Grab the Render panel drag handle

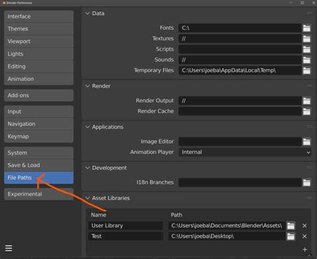(x=310, y=86)
